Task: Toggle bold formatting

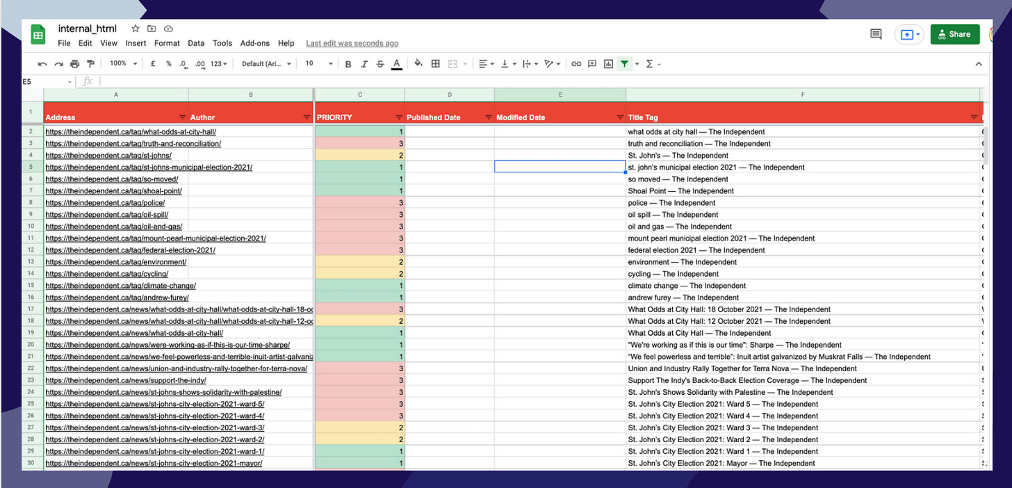Action: [348, 64]
